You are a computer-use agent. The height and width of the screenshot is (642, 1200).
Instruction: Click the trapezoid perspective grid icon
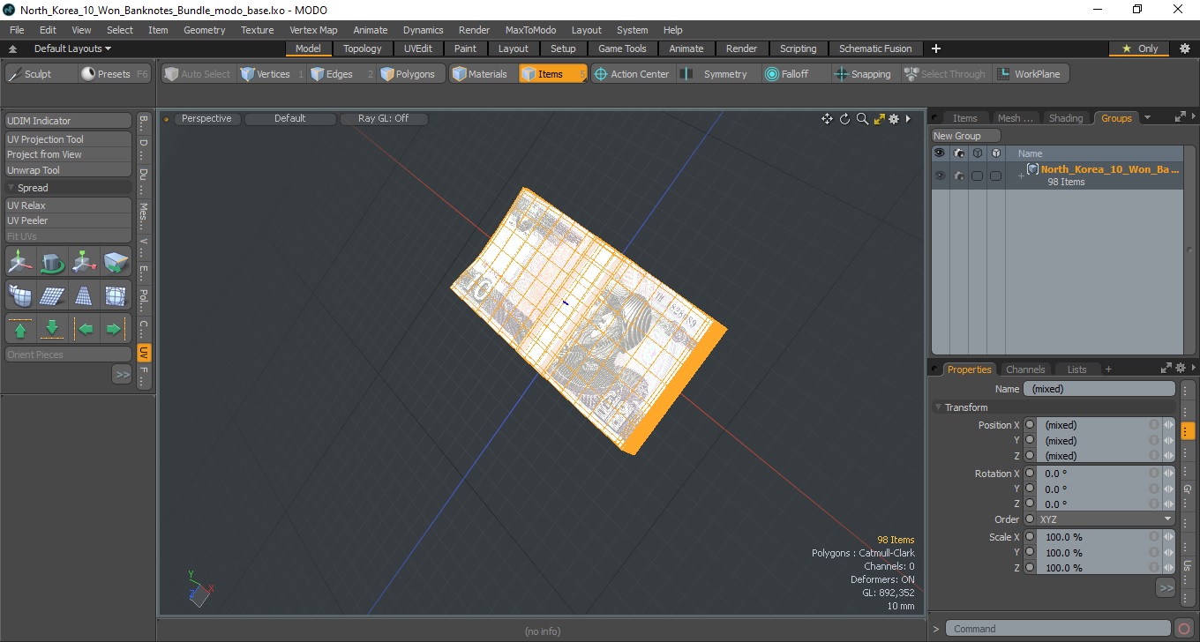click(x=84, y=295)
